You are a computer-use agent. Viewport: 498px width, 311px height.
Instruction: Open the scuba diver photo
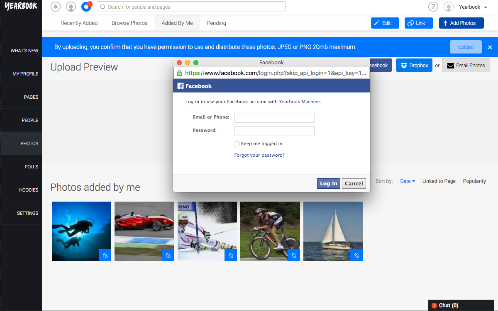pyautogui.click(x=81, y=231)
